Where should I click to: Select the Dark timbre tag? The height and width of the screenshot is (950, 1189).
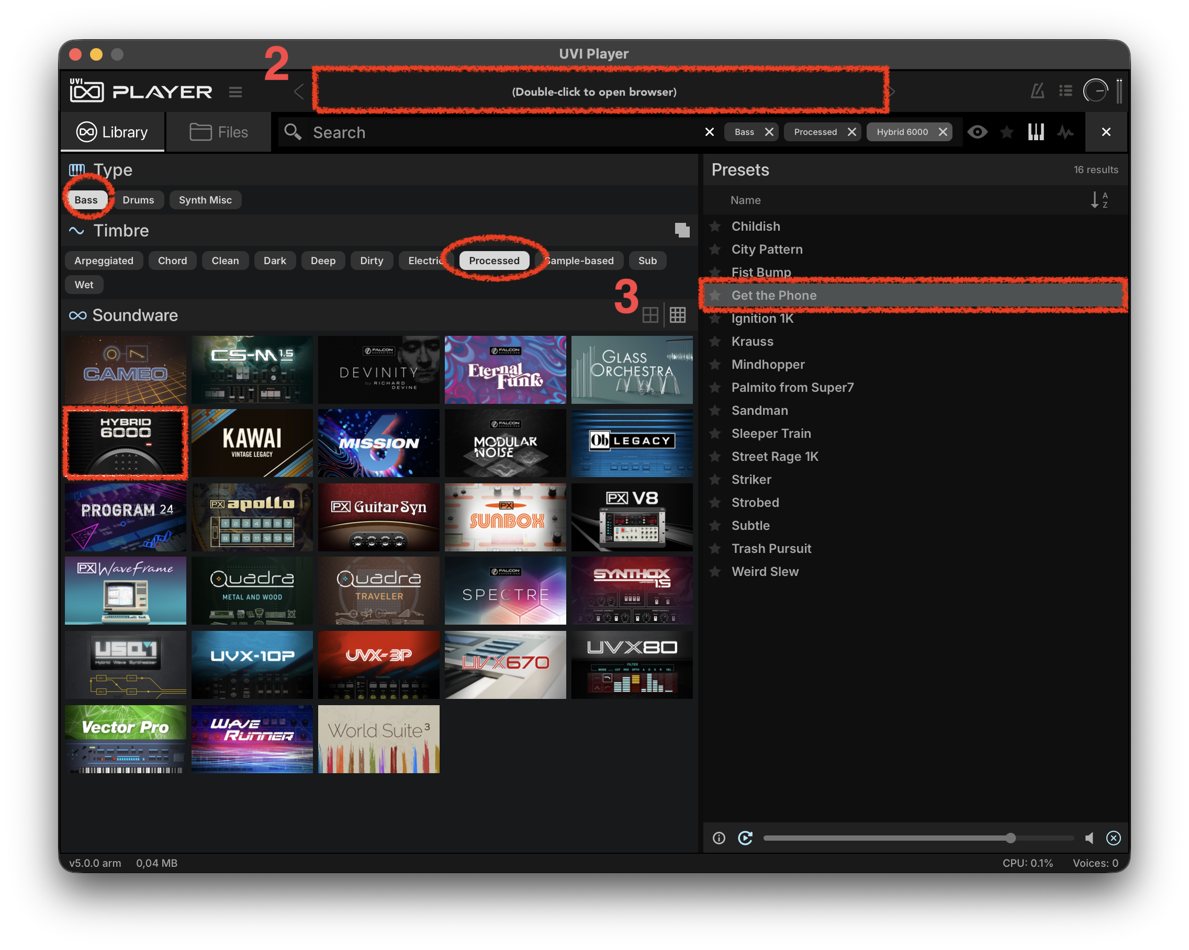click(275, 261)
